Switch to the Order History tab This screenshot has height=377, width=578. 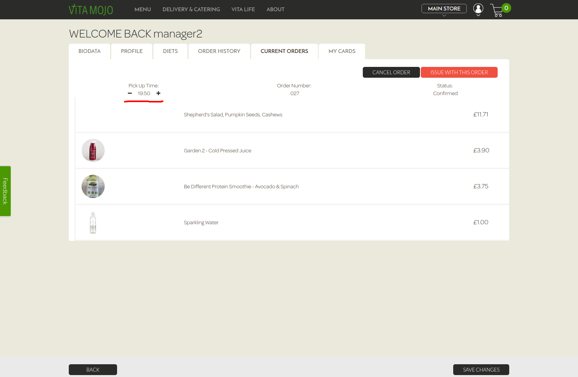click(219, 51)
